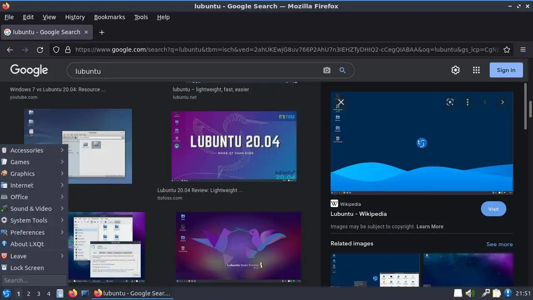Open the History menu
This screenshot has height=300, width=533.
(x=75, y=17)
